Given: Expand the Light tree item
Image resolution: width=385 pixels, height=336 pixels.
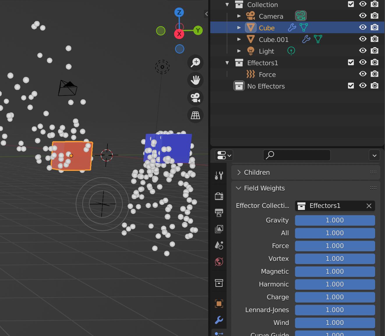Looking at the screenshot, I should pos(239,51).
